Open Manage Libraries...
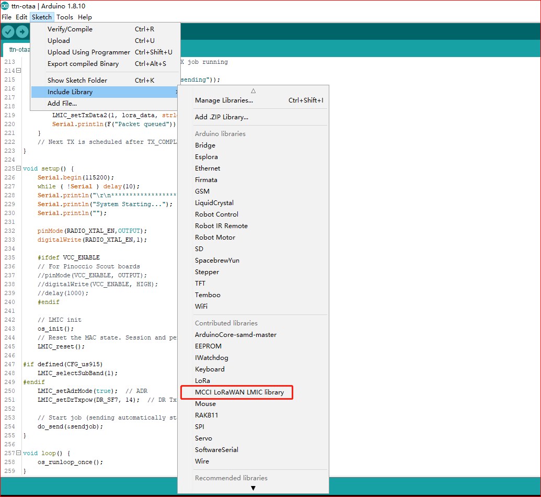541x497 pixels. pyautogui.click(x=253, y=100)
